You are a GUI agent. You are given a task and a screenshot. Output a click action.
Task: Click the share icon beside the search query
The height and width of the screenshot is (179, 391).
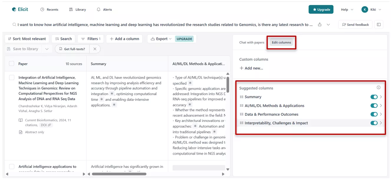click(x=319, y=24)
